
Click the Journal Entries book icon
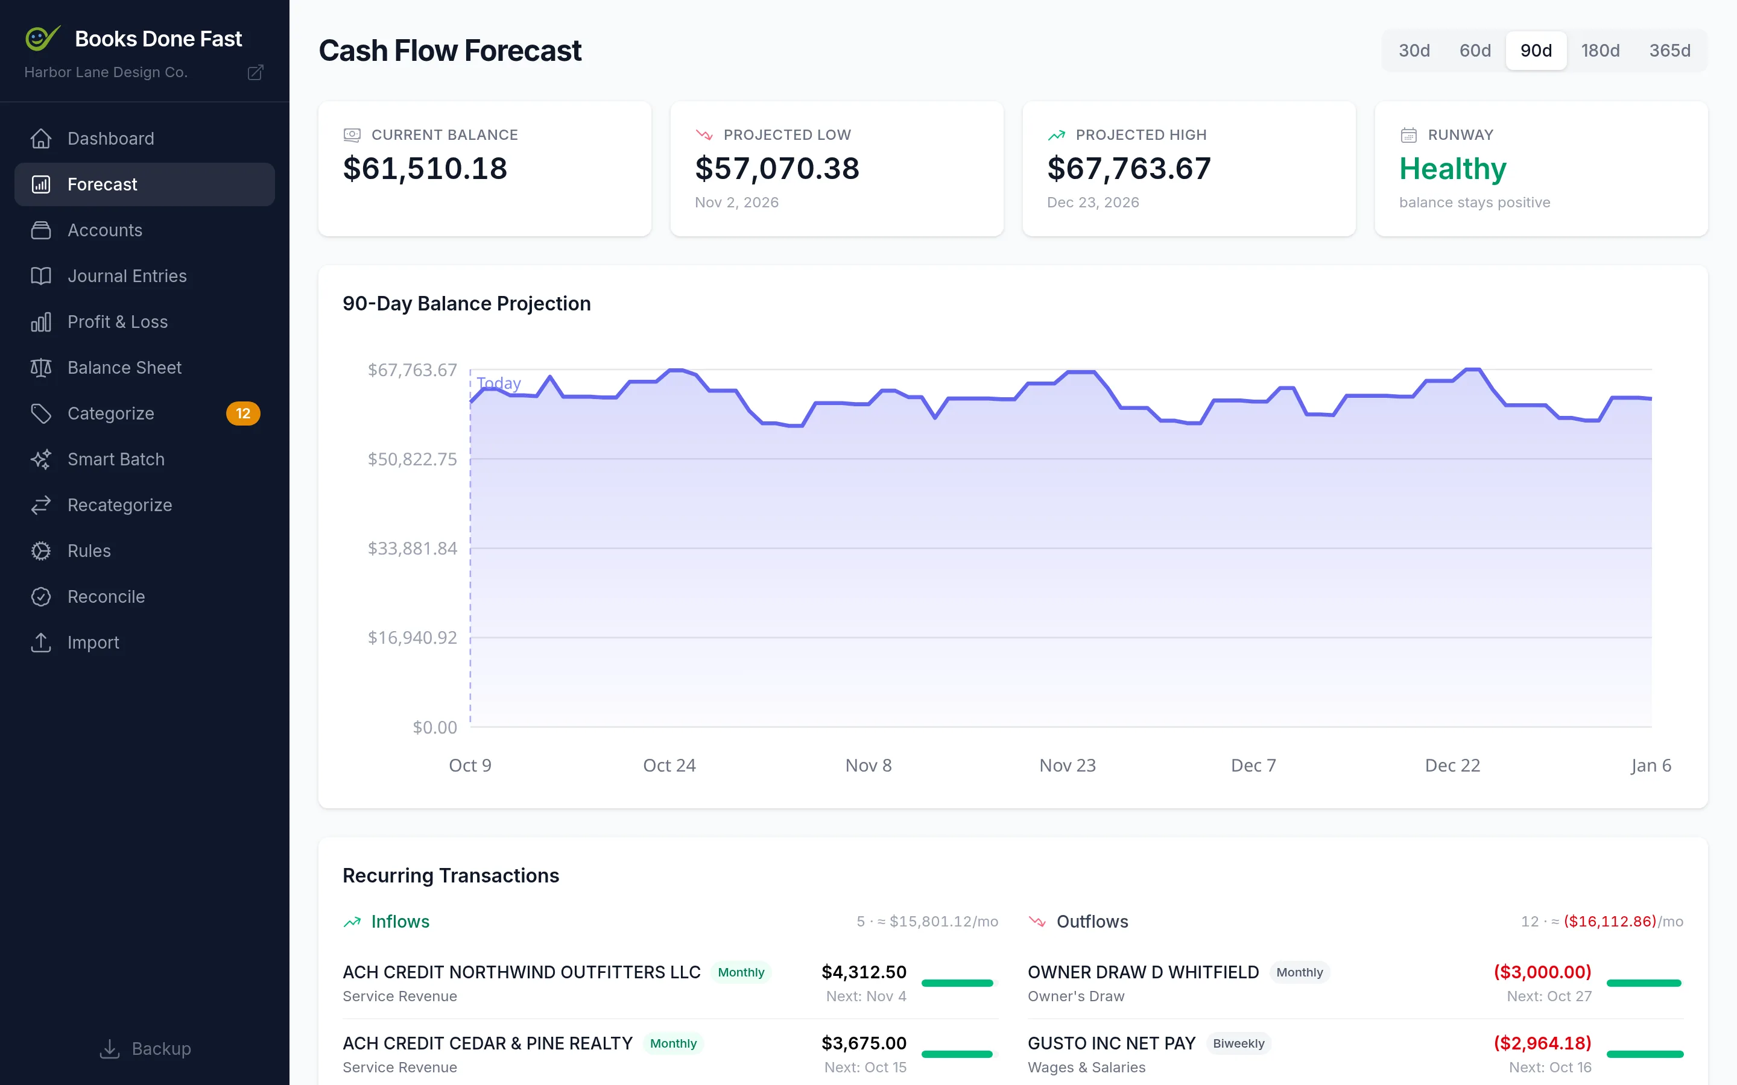(41, 276)
